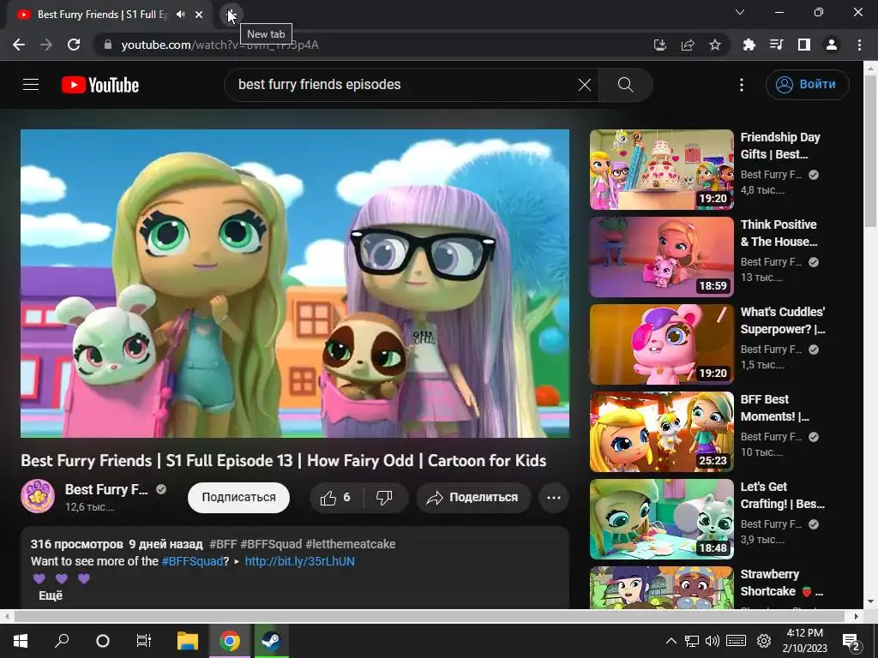
Task: Like the video with thumbs up
Action: [335, 498]
